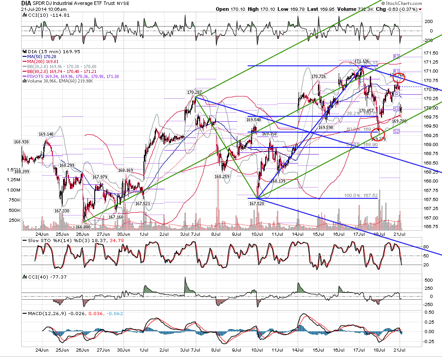442x357 pixels.
Task: Click the 167.330 price label
Action: point(62,211)
